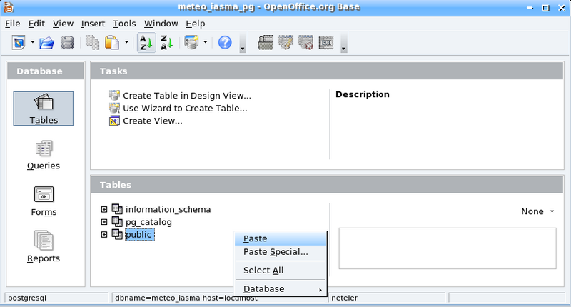Image resolution: width=571 pixels, height=307 pixels.
Task: Expand the pg_catalog schema node
Action: point(104,222)
